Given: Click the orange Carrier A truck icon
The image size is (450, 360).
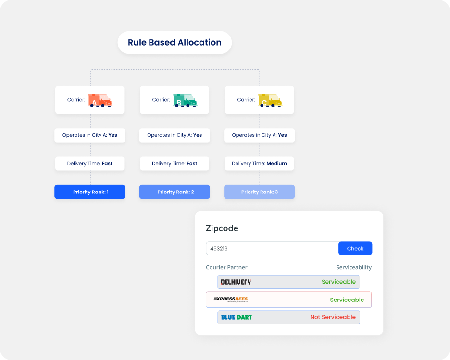Looking at the screenshot, I should 100,100.
